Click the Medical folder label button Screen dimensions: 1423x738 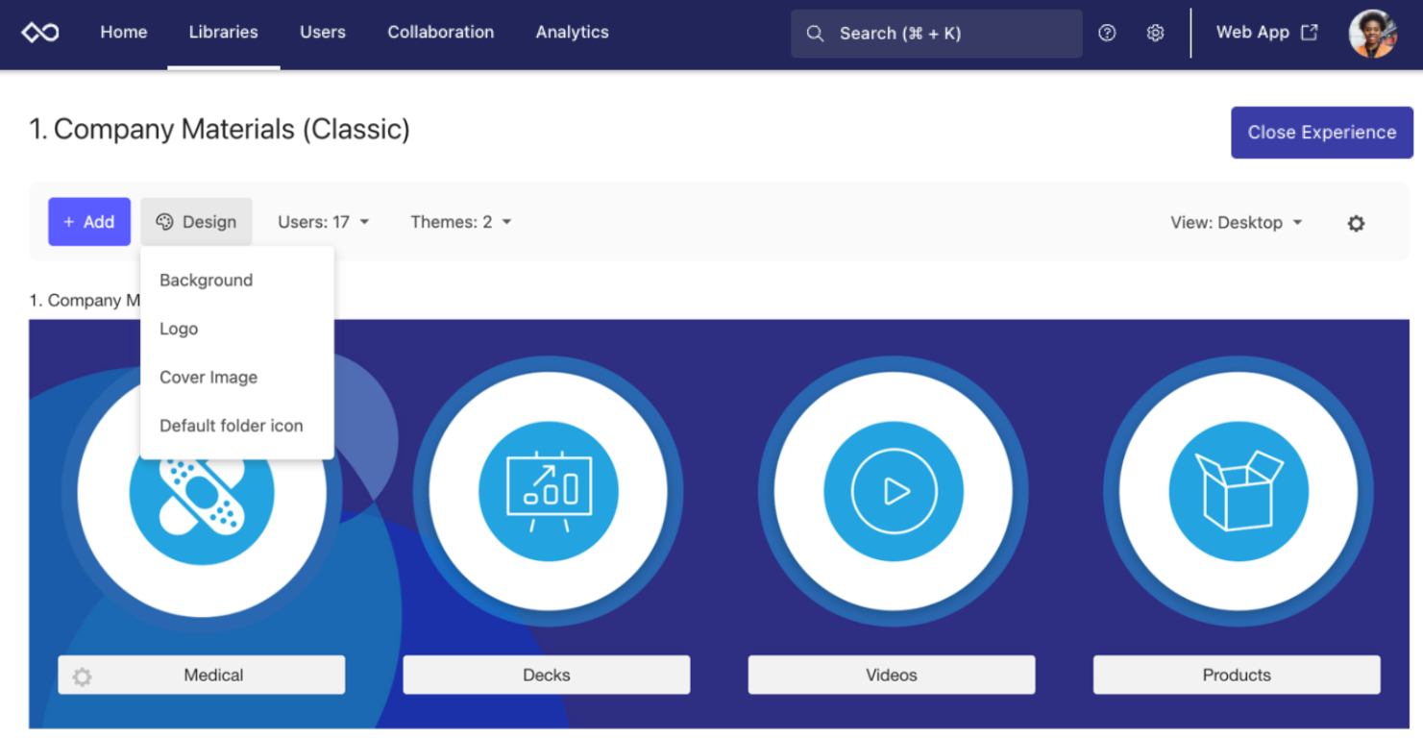tap(202, 675)
